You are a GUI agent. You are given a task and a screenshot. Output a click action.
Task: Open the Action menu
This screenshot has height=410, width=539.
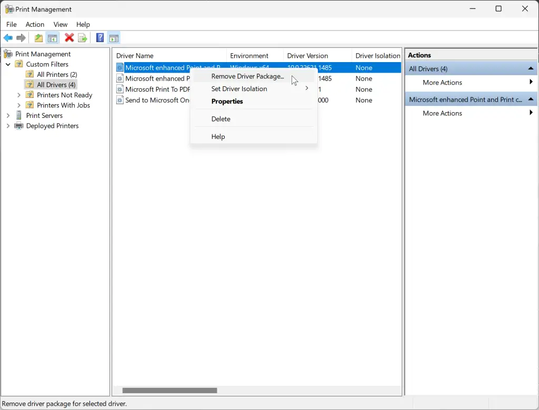click(x=35, y=24)
